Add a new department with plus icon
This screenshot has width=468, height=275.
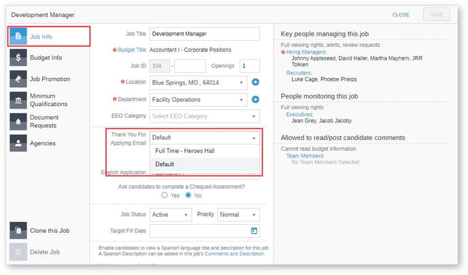point(255,100)
